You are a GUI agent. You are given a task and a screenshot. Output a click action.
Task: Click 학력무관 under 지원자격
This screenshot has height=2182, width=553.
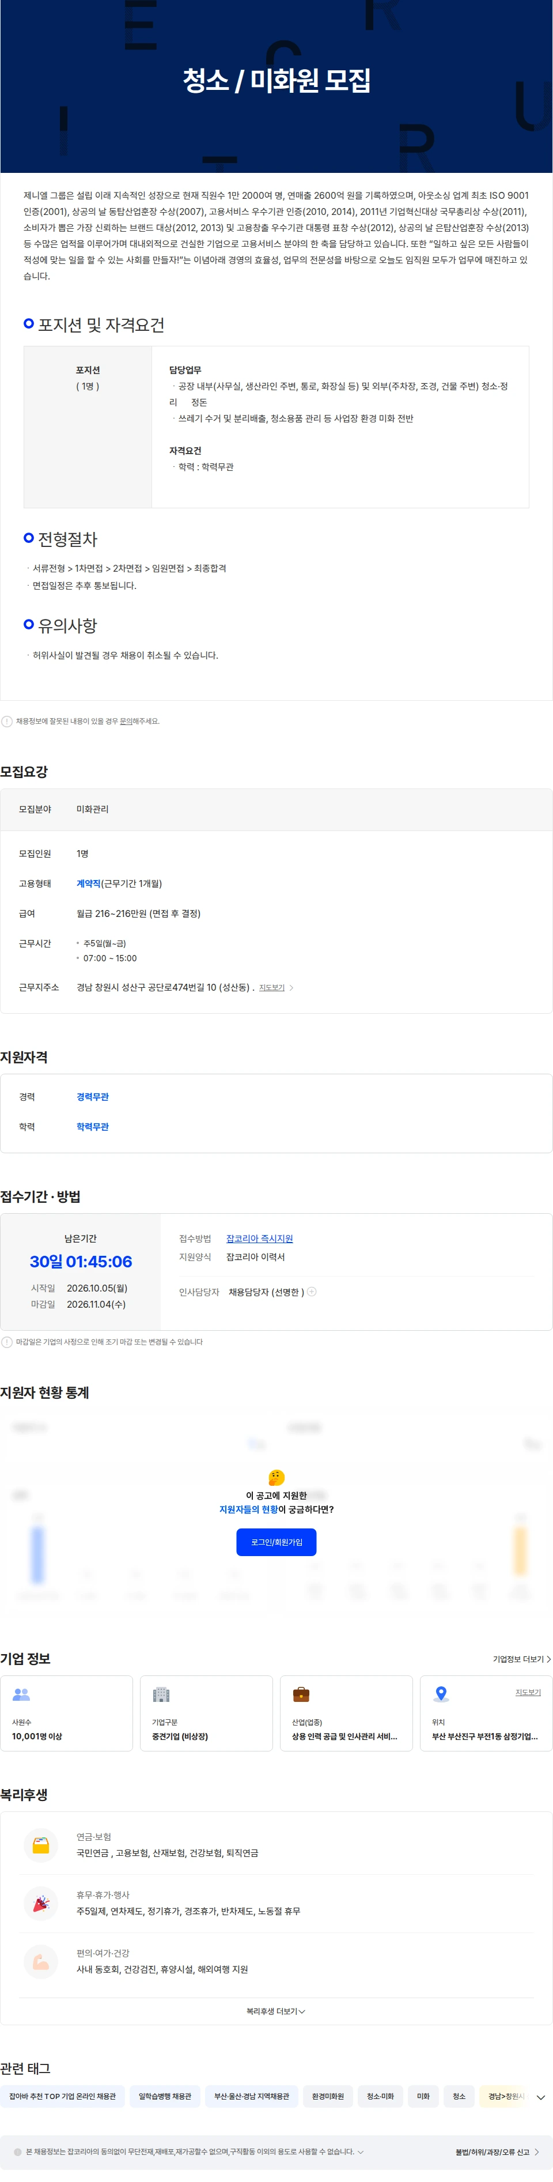[92, 1127]
